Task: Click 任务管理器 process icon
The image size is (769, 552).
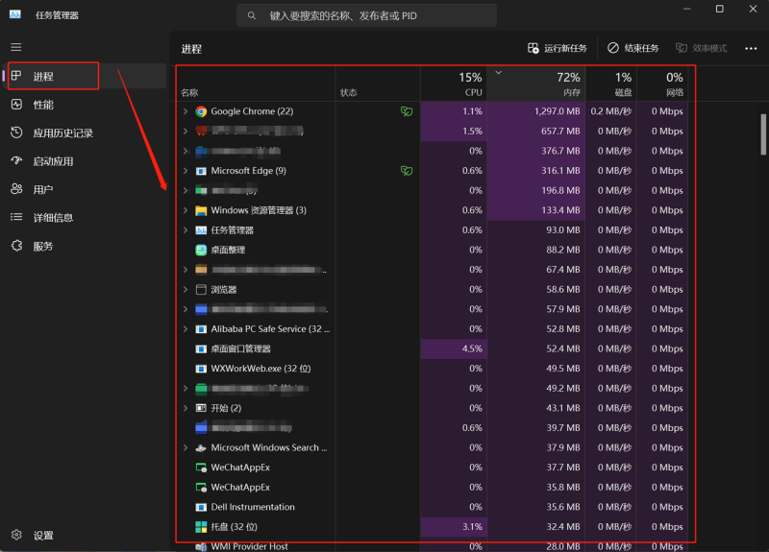Action: (x=201, y=230)
